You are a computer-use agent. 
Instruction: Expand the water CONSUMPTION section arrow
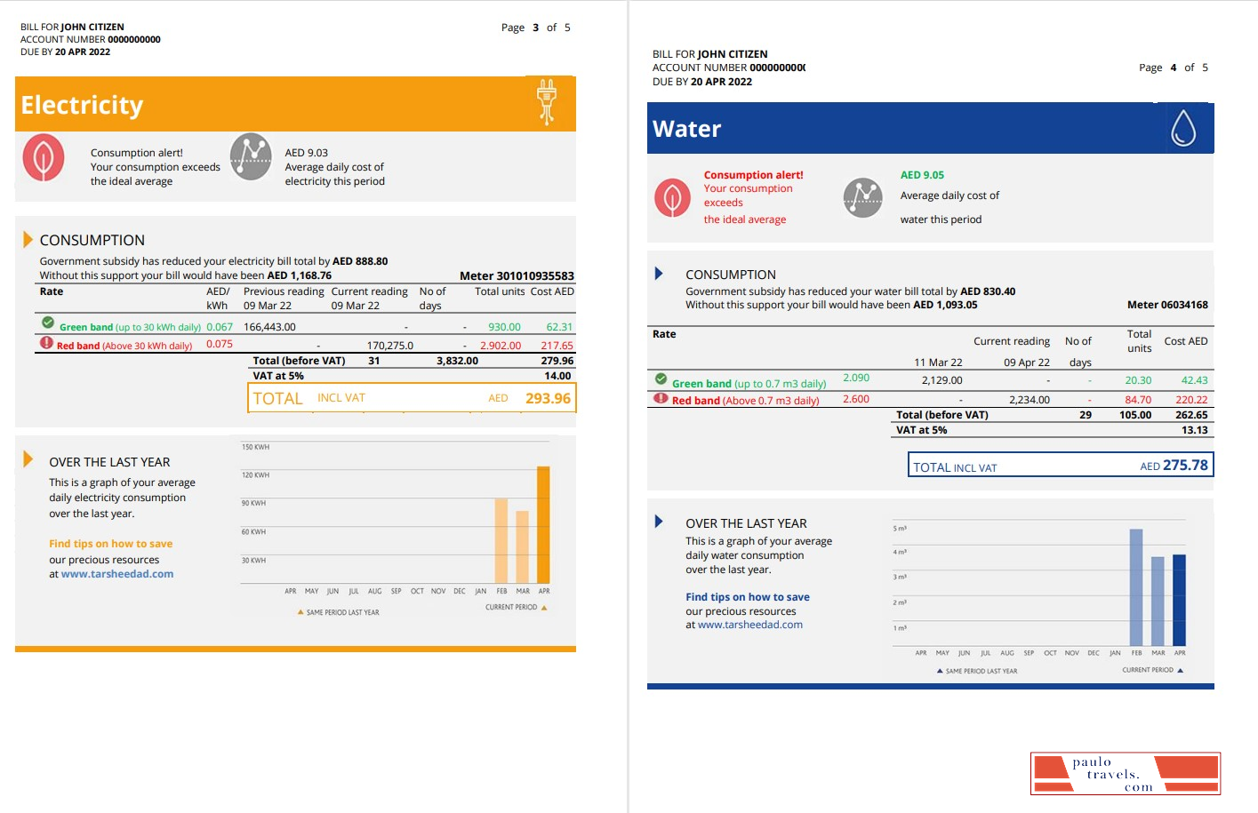[x=659, y=273]
